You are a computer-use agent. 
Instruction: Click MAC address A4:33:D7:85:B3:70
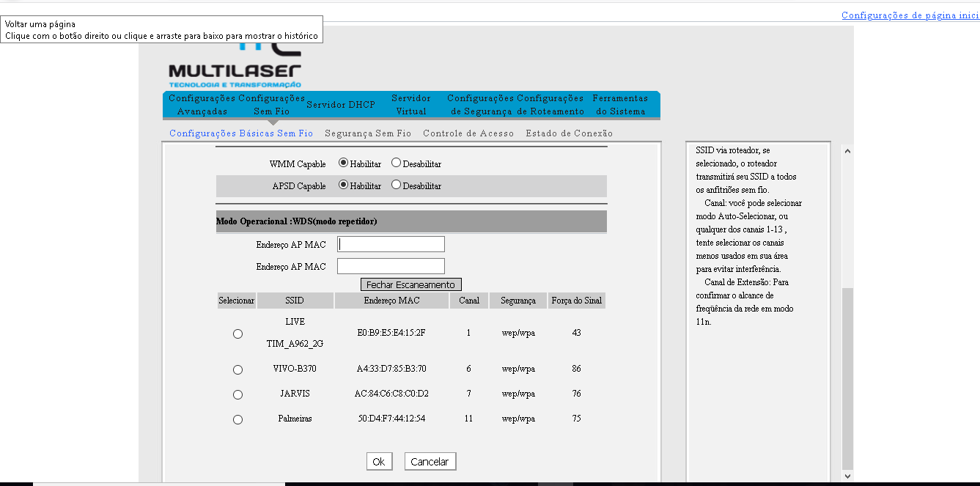click(x=391, y=369)
